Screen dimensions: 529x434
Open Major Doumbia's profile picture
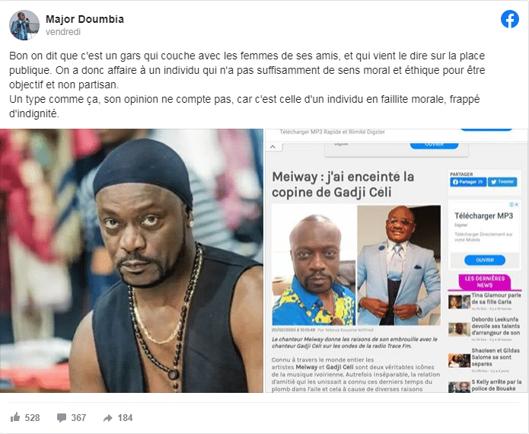[24, 25]
